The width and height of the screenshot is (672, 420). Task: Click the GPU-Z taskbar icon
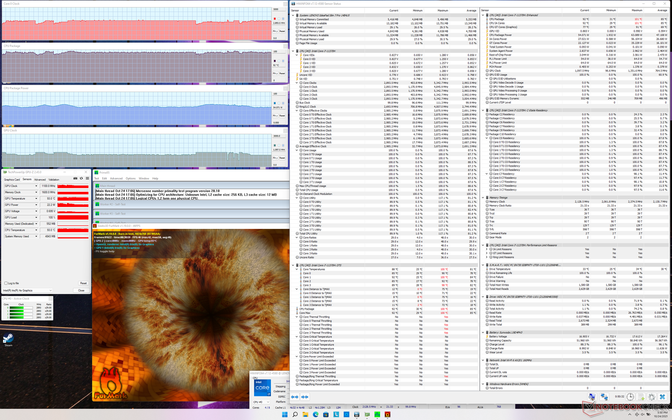(367, 414)
